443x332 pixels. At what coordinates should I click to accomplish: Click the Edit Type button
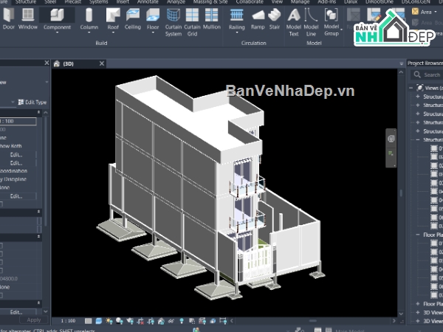coord(32,103)
